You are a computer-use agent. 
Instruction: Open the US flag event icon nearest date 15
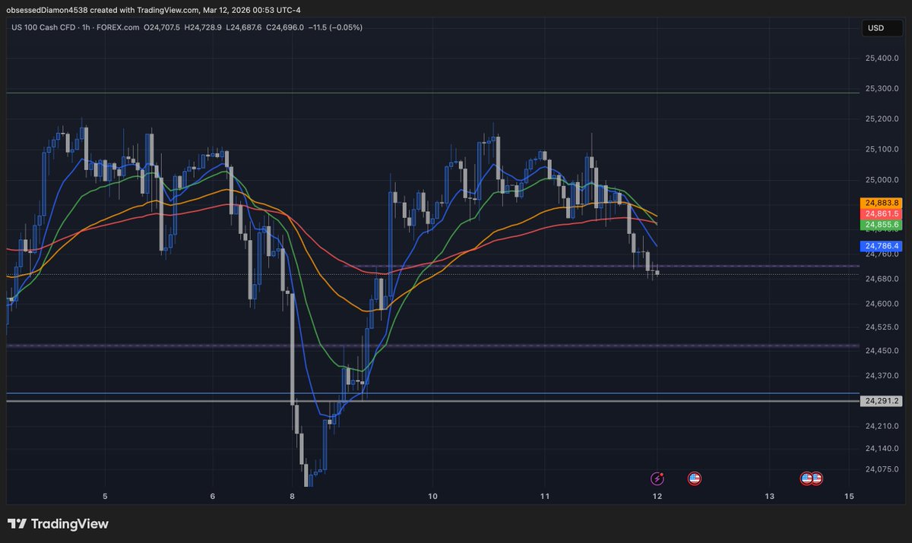pyautogui.click(x=816, y=478)
